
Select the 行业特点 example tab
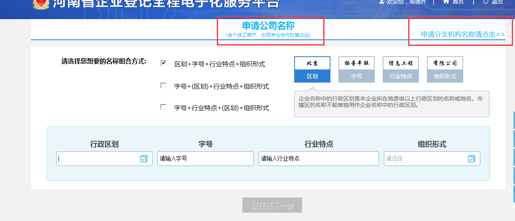pos(401,76)
